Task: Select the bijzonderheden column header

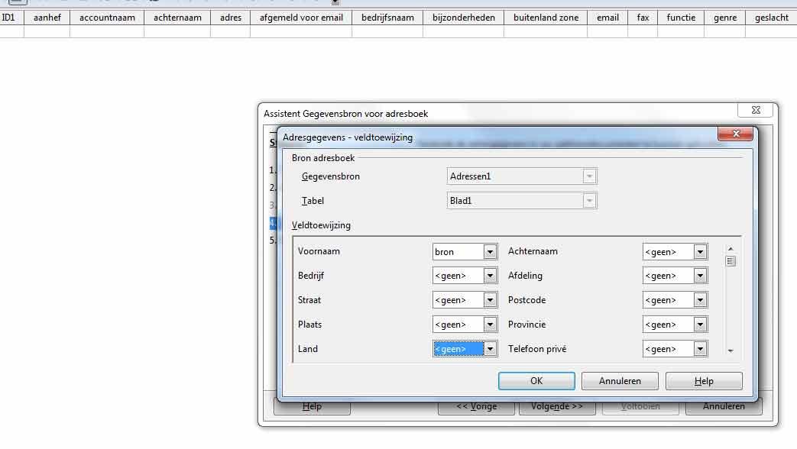Action: 464,18
